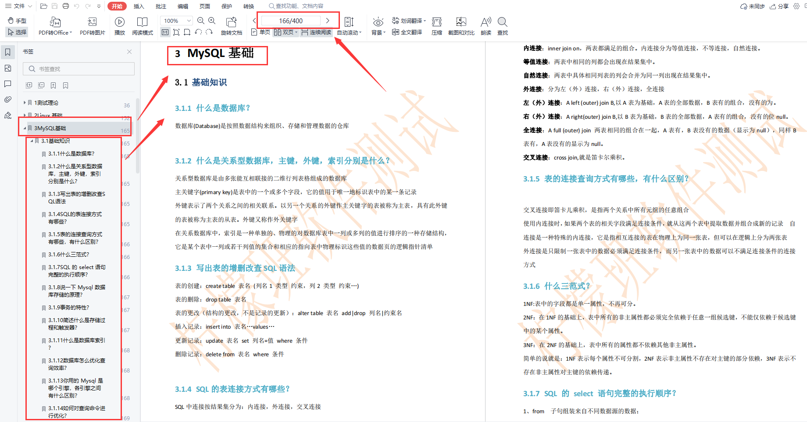The height and width of the screenshot is (422, 807).
Task: Click 旋转文档 rotate document
Action: (232, 26)
